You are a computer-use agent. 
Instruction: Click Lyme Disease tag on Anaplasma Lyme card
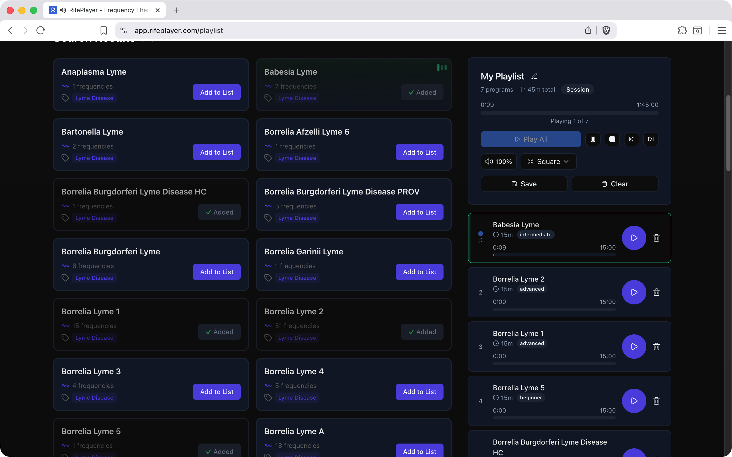pyautogui.click(x=94, y=98)
